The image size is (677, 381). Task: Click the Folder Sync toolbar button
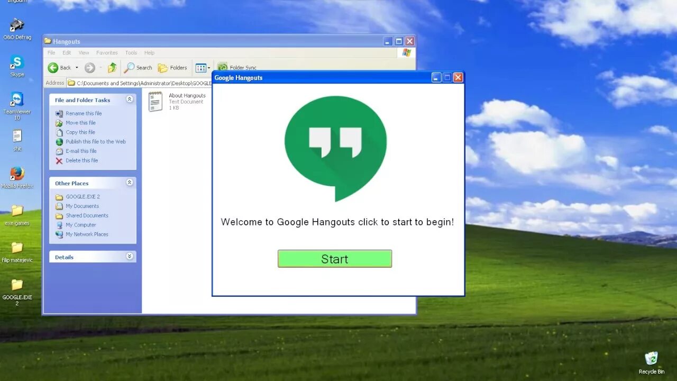[x=237, y=68]
